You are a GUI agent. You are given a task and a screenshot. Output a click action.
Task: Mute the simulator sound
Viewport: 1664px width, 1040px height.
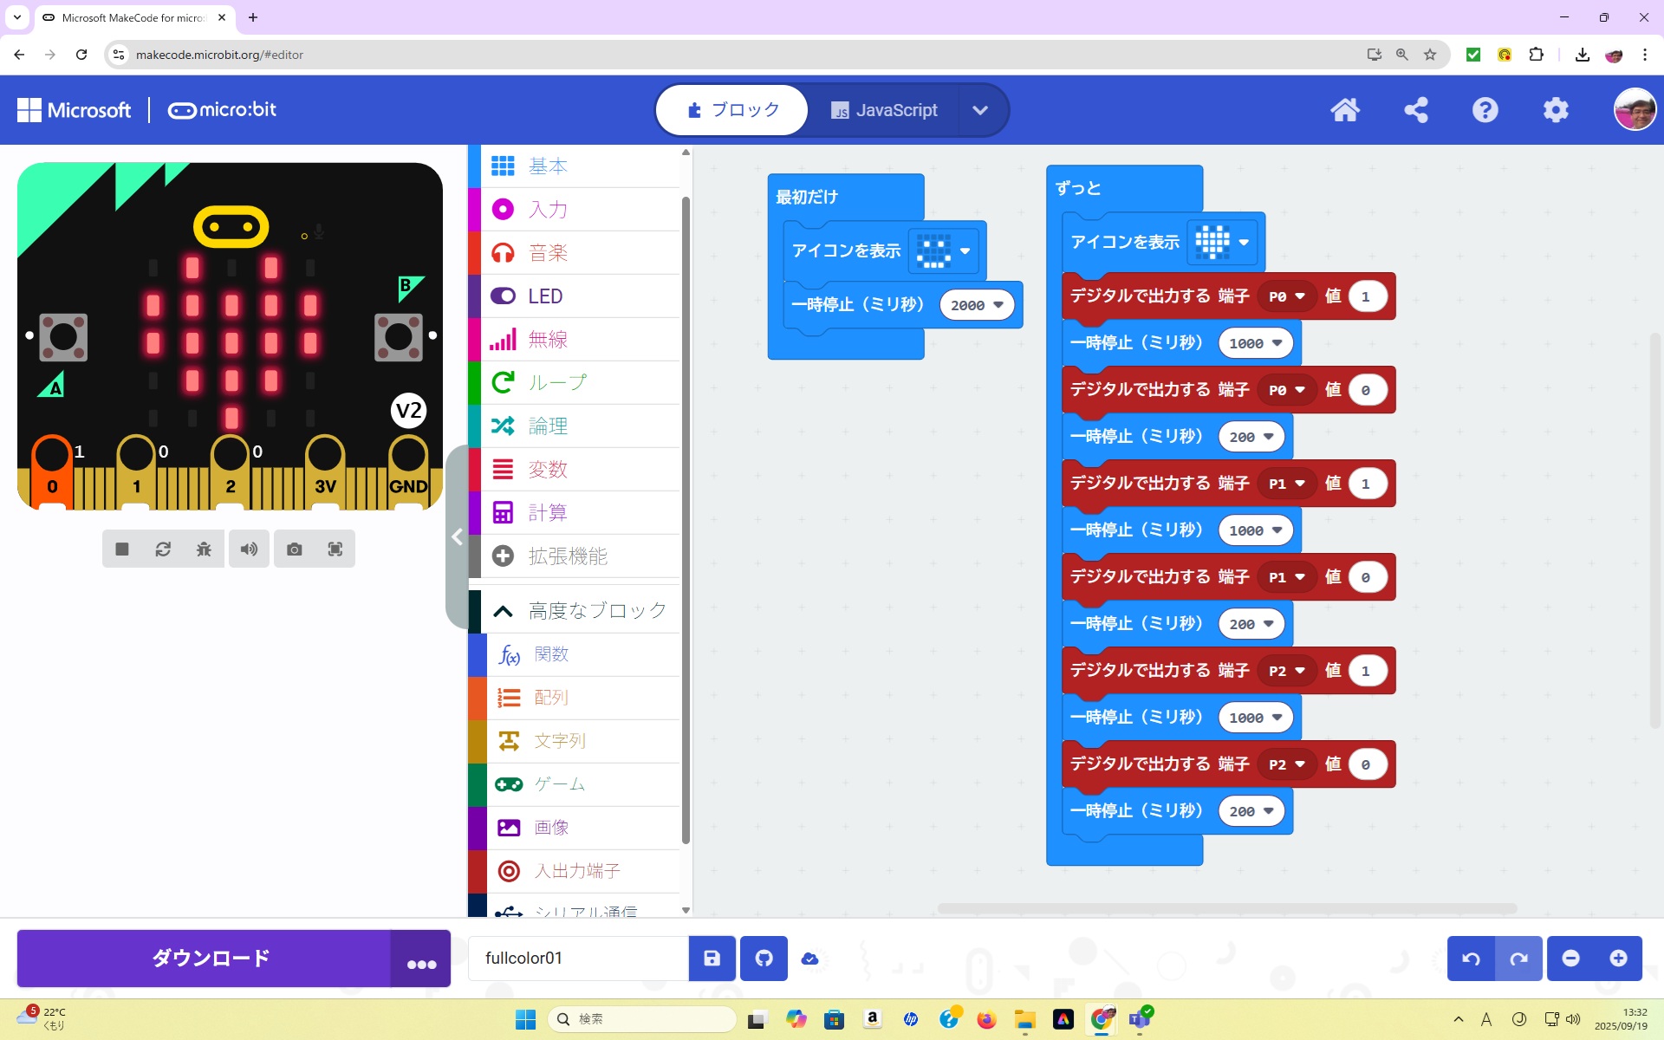point(249,549)
